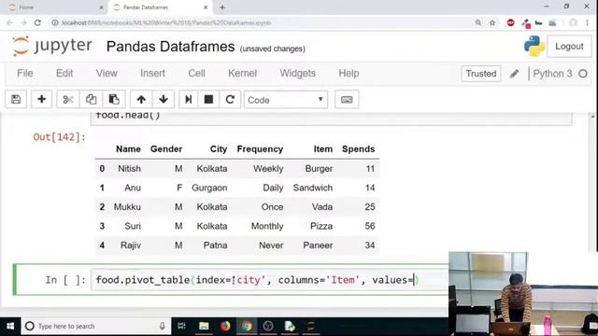Click the Gurgaon cell in row 1
Screen dimensions: 598x336
[209, 188]
